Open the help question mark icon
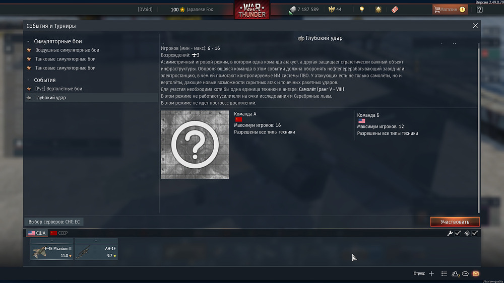 (x=480, y=10)
